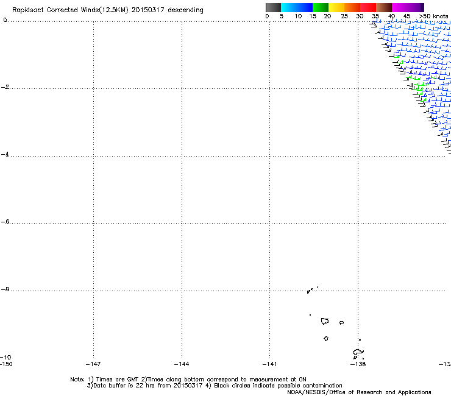The width and height of the screenshot is (451, 396).
Task: Click the '45' label under the color scale
Action: coord(407,16)
